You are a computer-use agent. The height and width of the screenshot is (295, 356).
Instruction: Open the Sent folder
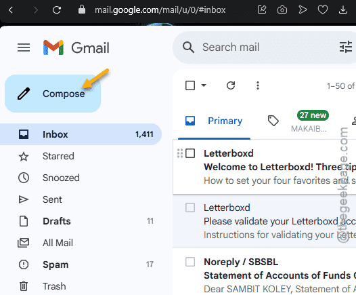tap(81, 199)
